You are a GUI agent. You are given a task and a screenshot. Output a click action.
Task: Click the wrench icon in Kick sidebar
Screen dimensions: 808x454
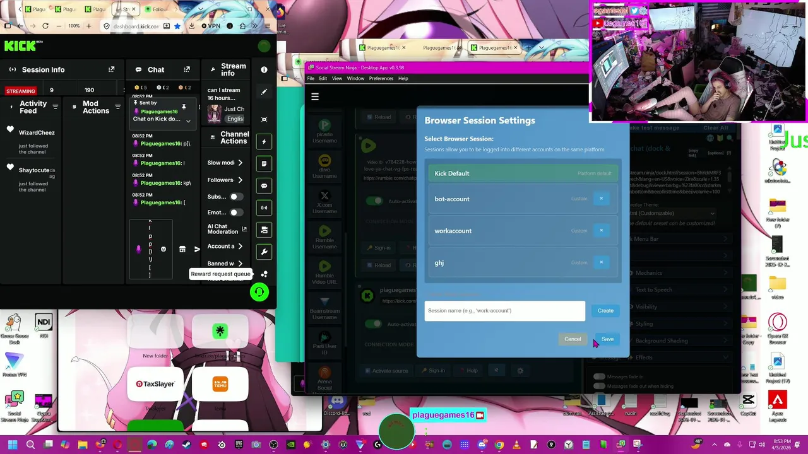tap(264, 252)
